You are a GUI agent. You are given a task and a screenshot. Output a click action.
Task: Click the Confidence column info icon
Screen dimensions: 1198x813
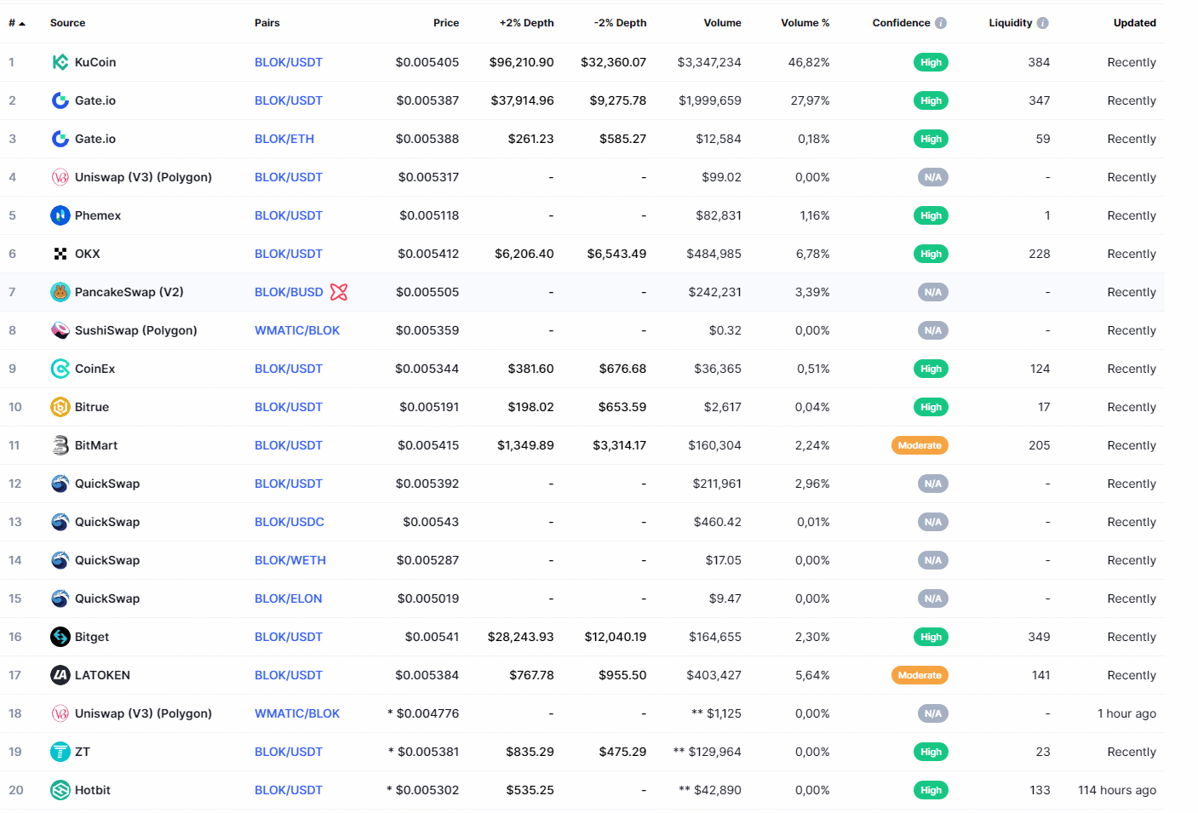940,23
